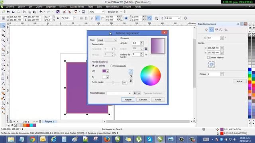Select the Personalizado radio button
The image size is (255, 143).
point(112,66)
